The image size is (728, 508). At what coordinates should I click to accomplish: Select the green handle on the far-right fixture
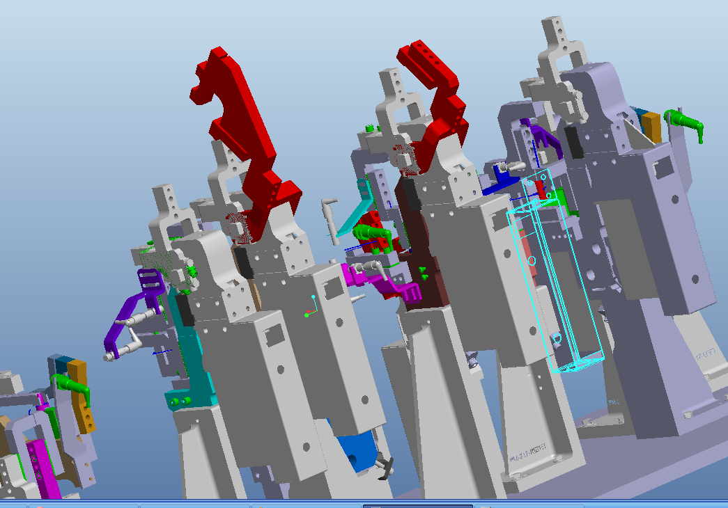[684, 123]
